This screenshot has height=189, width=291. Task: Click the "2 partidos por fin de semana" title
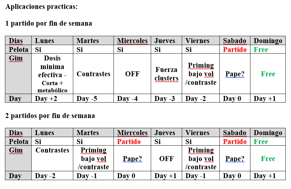[50, 116]
